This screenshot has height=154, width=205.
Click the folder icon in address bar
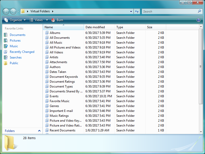pos(23,11)
